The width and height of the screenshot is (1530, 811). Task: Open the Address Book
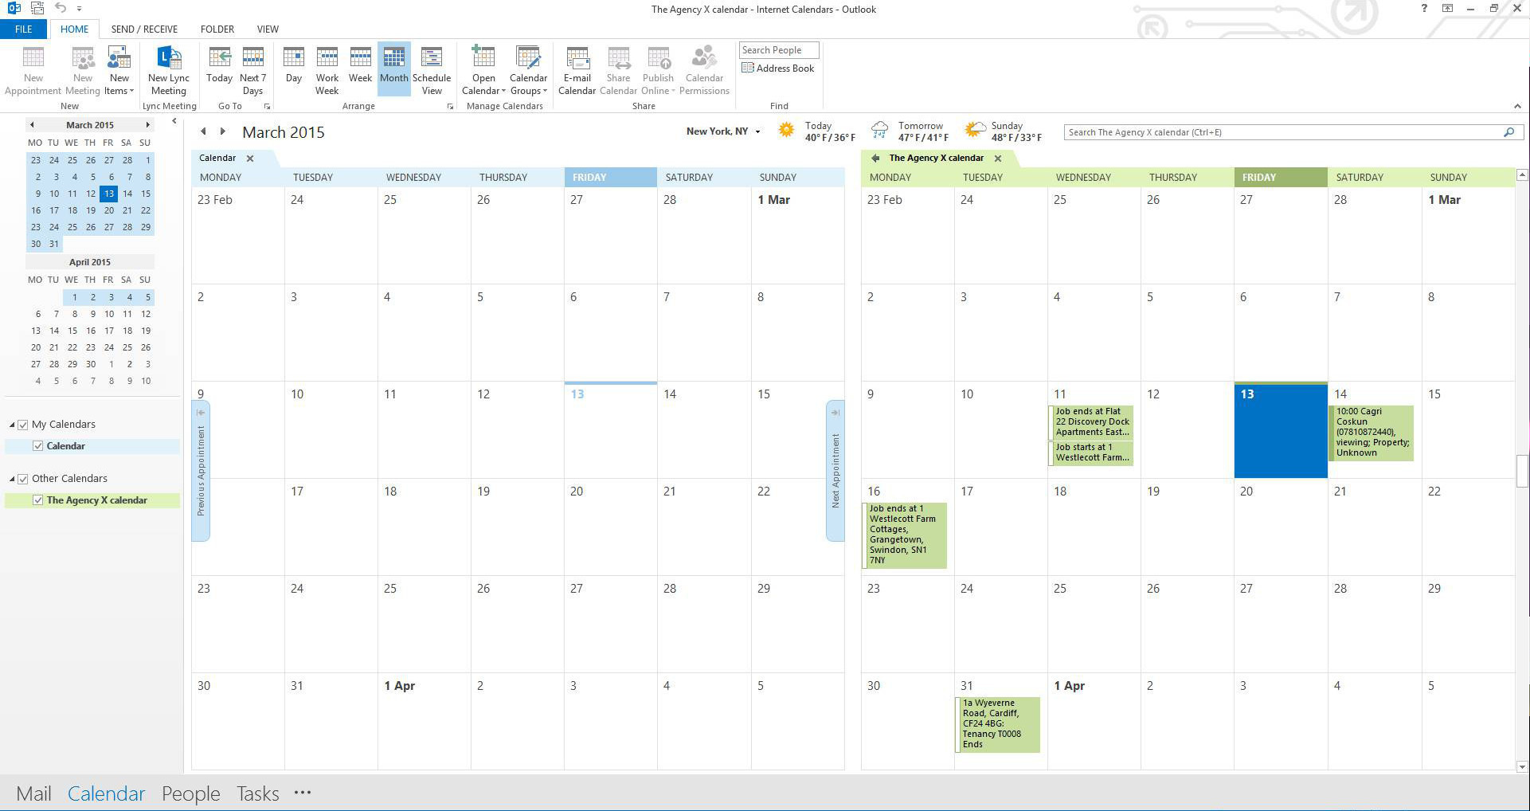(x=777, y=69)
